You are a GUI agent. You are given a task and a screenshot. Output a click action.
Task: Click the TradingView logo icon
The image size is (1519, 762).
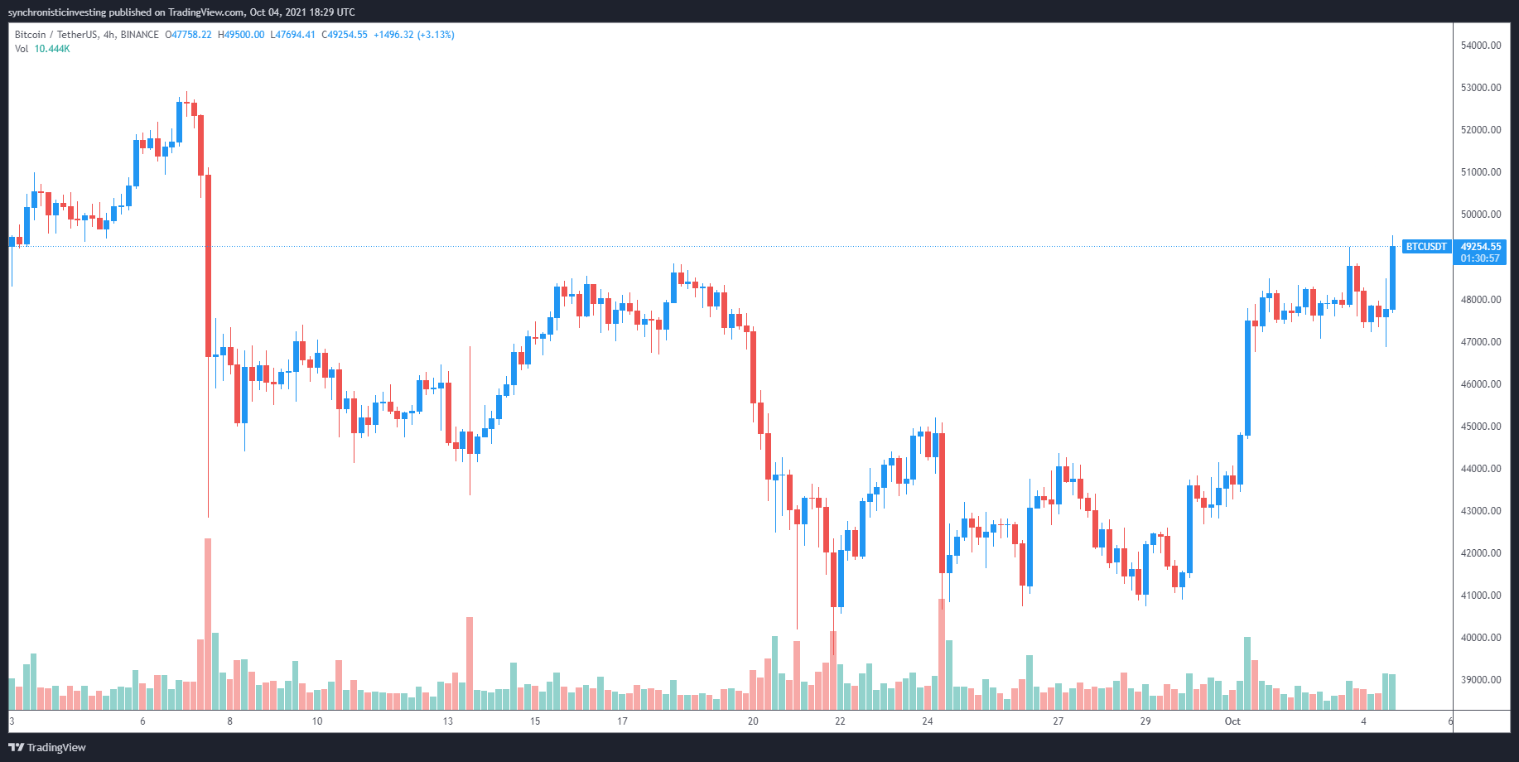tap(16, 747)
